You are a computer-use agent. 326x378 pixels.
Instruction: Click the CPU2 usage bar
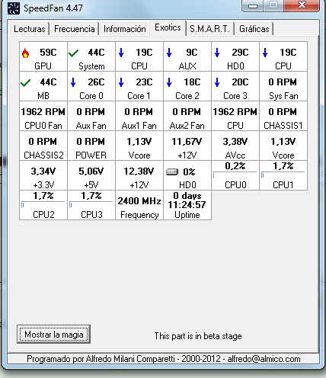pyautogui.click(x=43, y=205)
